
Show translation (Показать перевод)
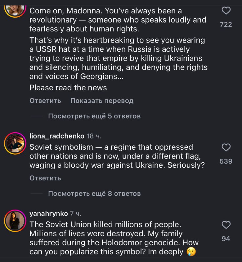click(x=102, y=101)
